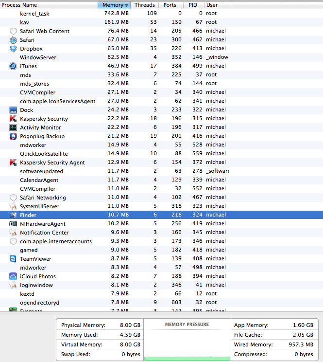Viewport: 323px width, 362px height.
Task: Select the CVMCompiler process using 27.1 MB
Action: (161, 92)
